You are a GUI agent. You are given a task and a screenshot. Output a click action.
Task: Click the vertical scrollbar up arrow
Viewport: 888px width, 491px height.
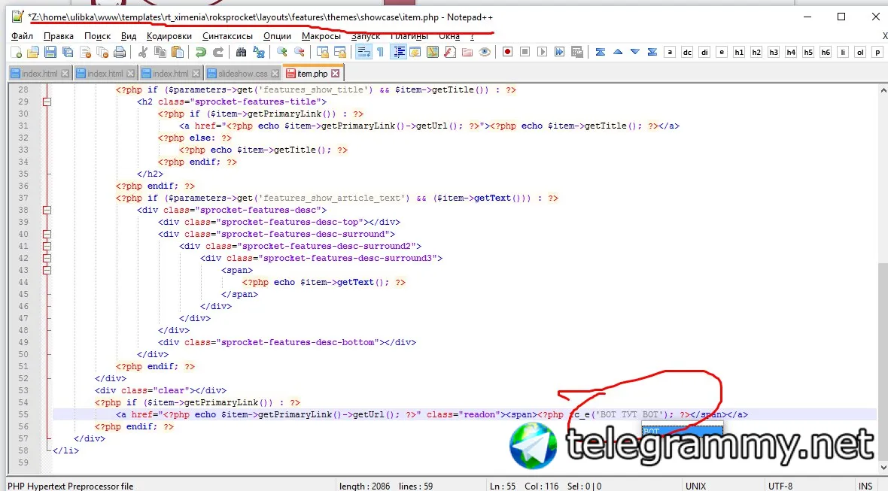point(883,90)
